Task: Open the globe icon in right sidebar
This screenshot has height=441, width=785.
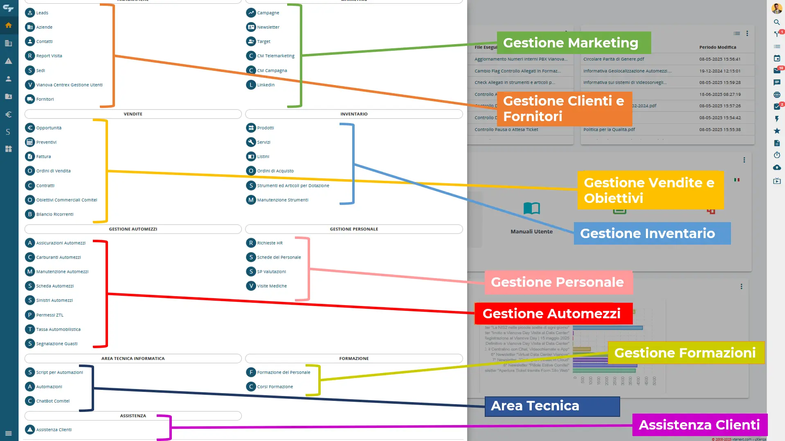Action: tap(777, 95)
